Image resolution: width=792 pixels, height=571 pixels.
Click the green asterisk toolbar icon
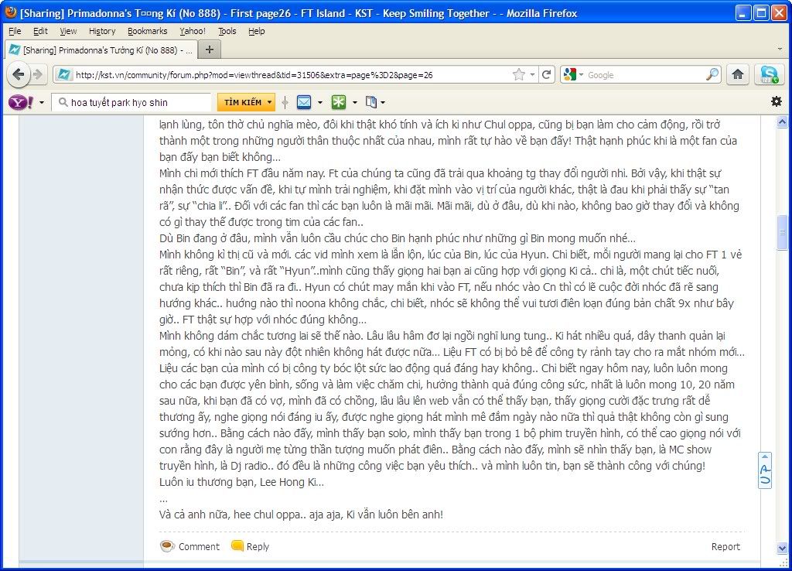(x=339, y=103)
